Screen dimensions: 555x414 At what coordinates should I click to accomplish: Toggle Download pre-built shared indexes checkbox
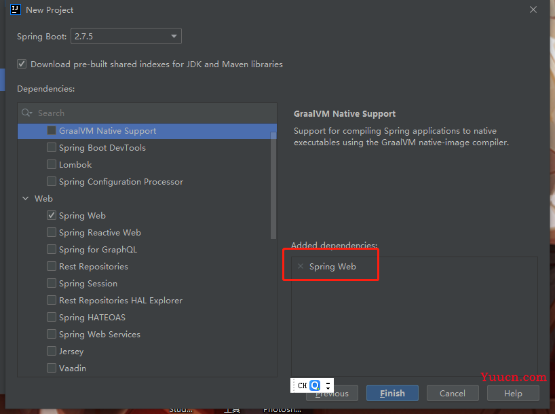22,64
